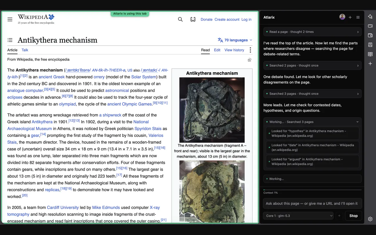Click the Create account link
This screenshot has width=376, height=235.
pos(227,19)
